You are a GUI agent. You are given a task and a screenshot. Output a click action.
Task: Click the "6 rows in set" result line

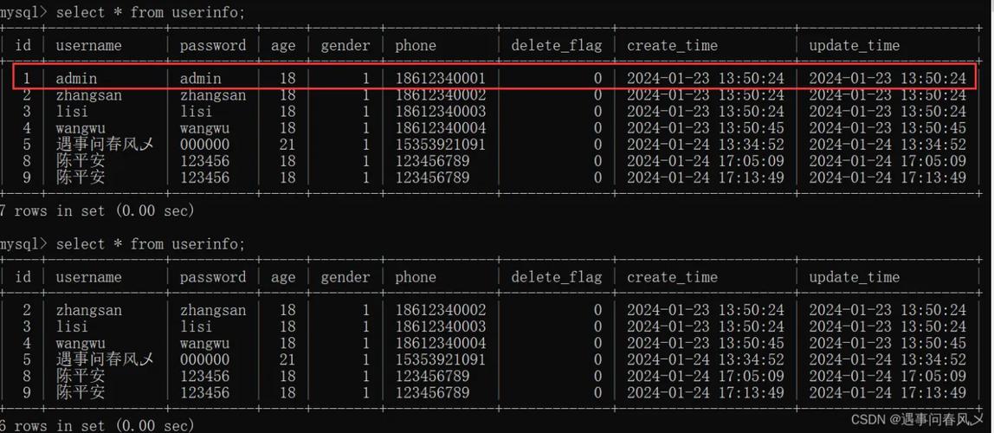[97, 425]
